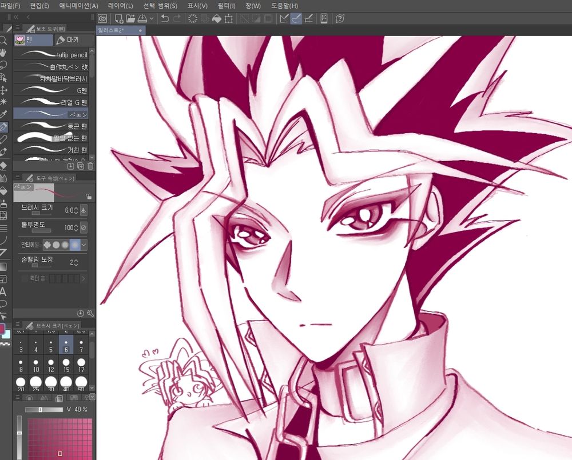Image resolution: width=572 pixels, height=460 pixels.
Task: Click the Redo arrow in command bar
Action: 177,18
